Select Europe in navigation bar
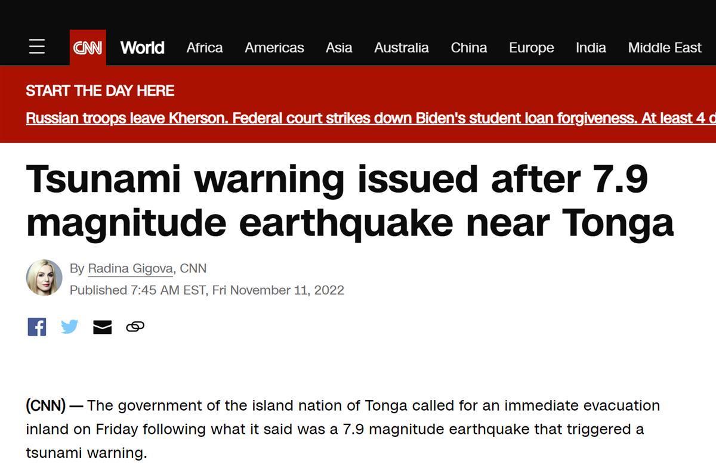The height and width of the screenshot is (471, 716). click(531, 48)
